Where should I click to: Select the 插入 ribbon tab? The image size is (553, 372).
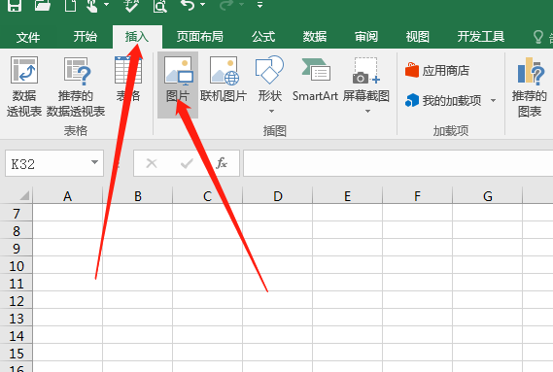pos(137,37)
